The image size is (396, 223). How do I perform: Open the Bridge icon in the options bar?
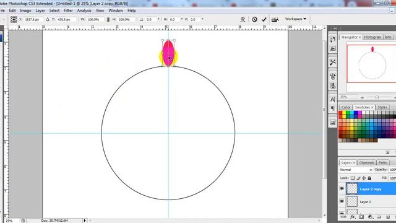coord(275,19)
